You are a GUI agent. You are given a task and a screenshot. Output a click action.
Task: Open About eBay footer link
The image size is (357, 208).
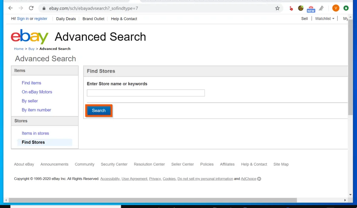click(24, 165)
